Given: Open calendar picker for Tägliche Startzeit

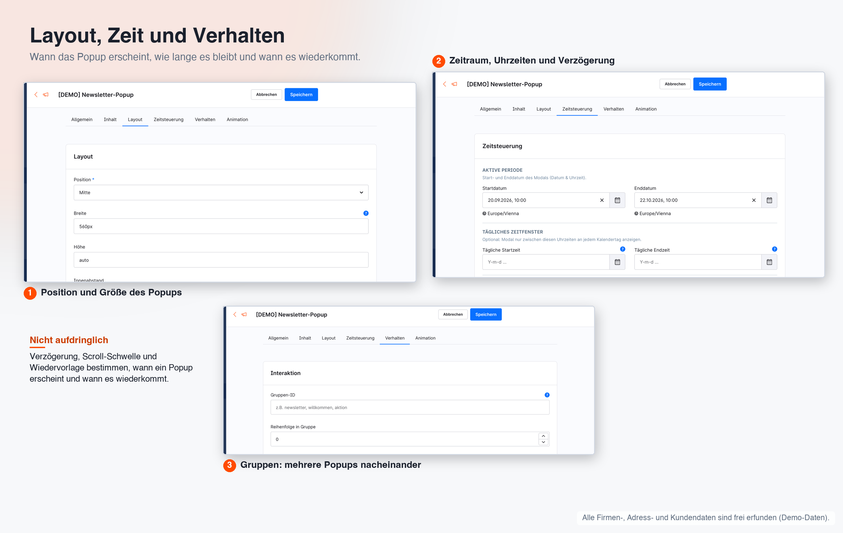Looking at the screenshot, I should point(617,262).
